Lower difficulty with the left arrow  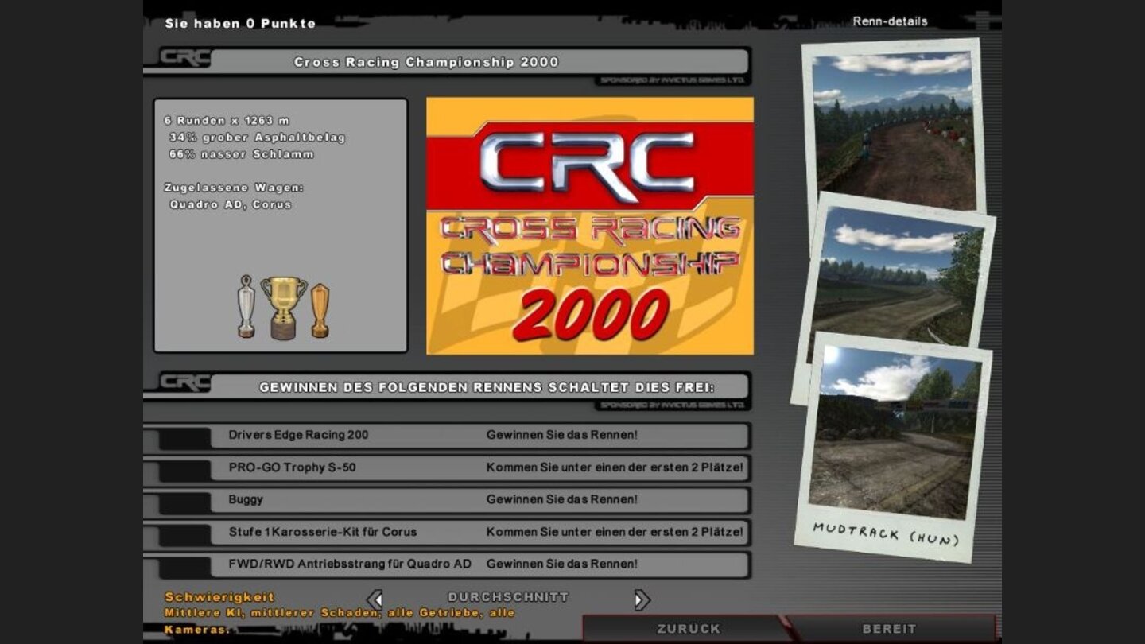coord(375,599)
